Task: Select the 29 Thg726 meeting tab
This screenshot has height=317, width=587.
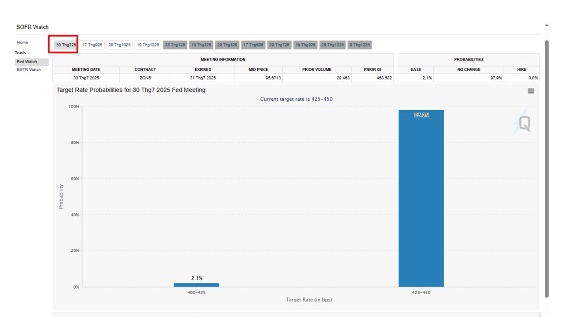Action: (x=279, y=45)
